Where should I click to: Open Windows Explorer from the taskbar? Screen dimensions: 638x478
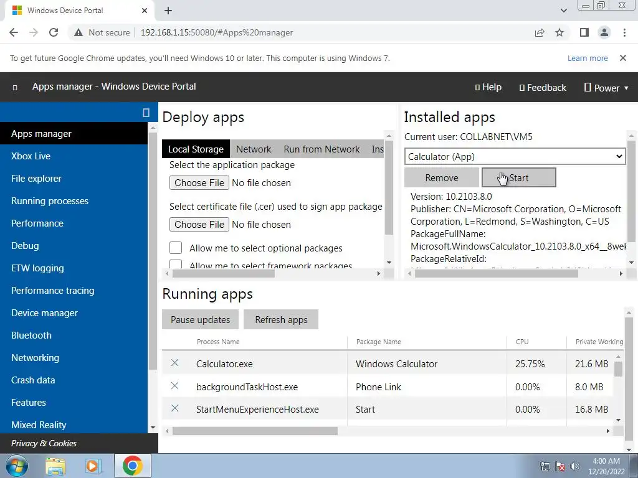(x=55, y=466)
